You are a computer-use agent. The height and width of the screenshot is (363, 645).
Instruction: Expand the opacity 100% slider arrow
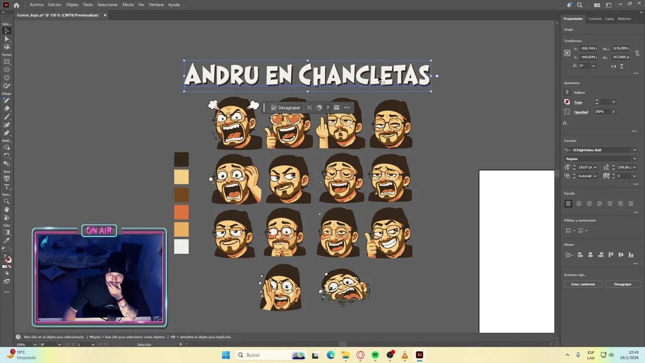613,111
